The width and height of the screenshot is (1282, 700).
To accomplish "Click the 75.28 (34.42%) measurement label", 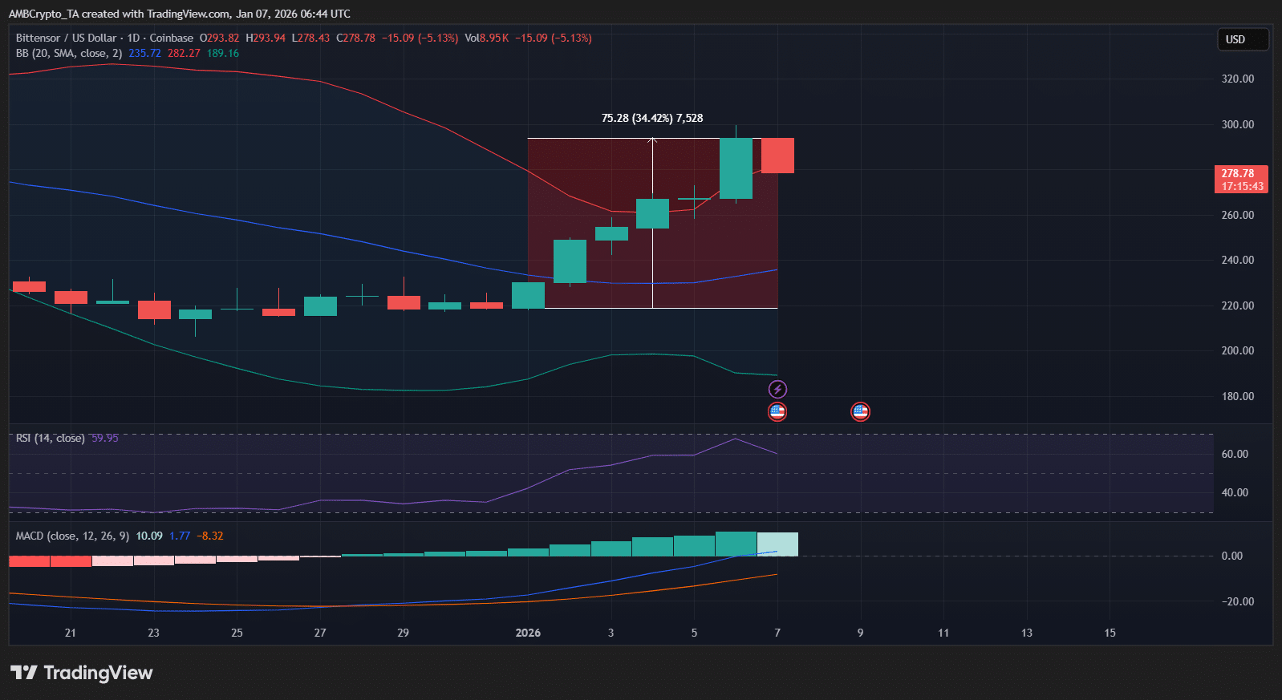I will (651, 118).
